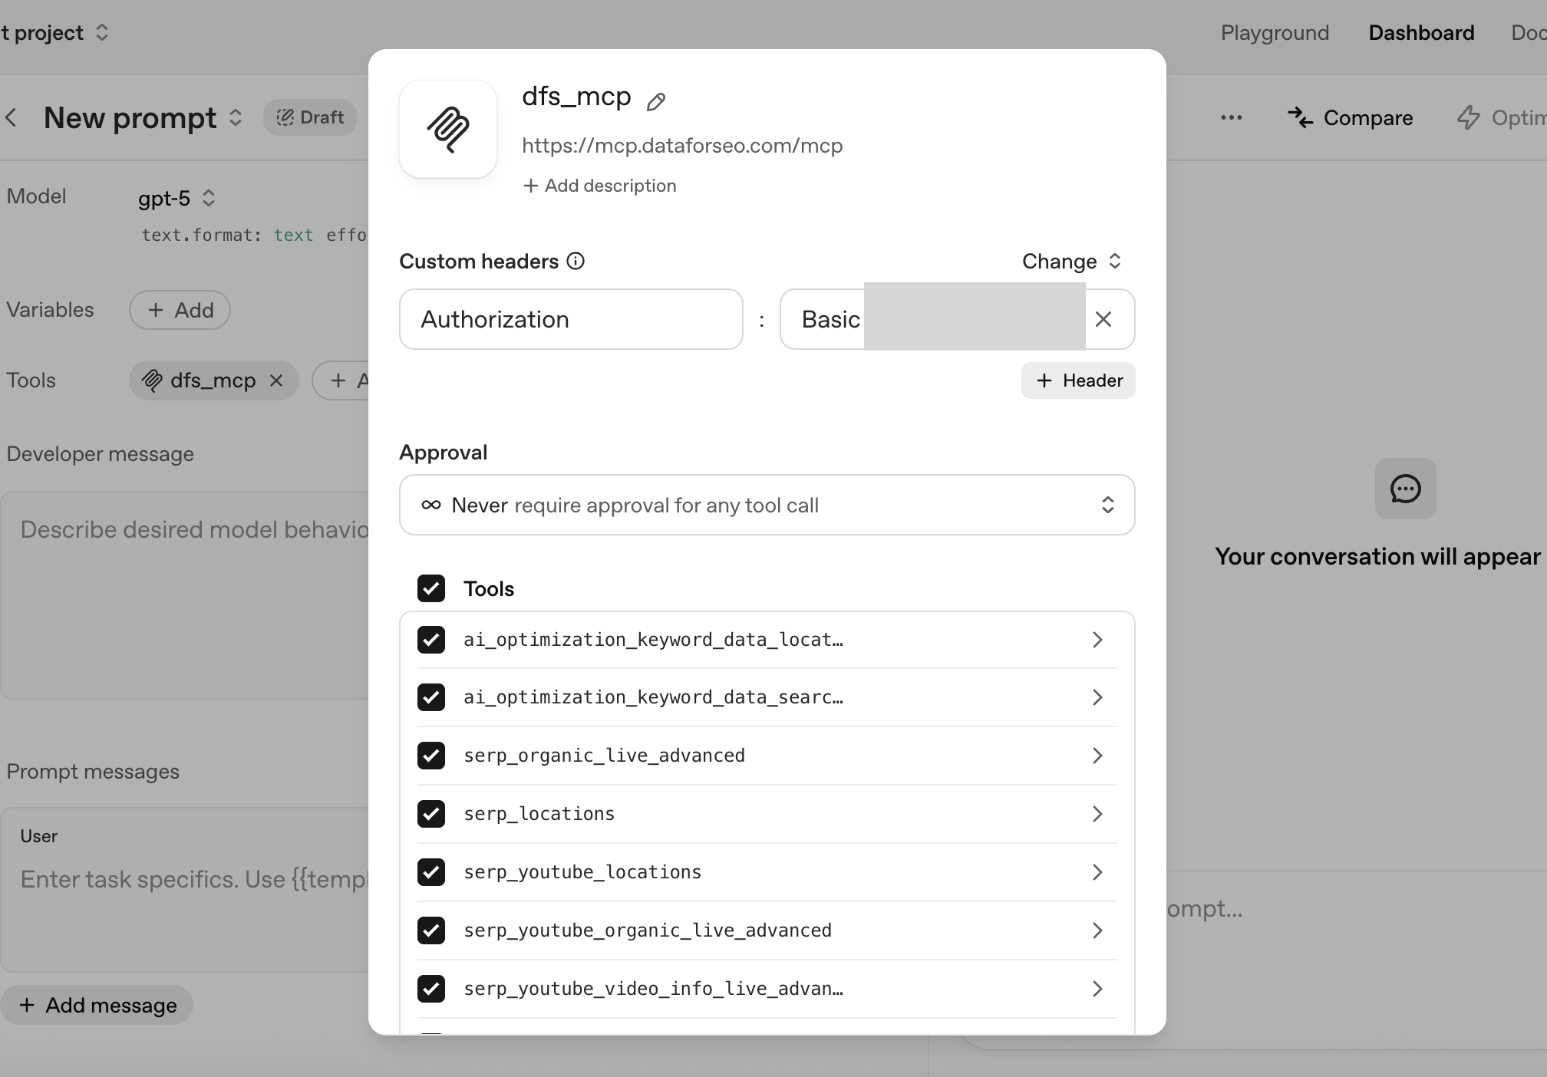Click the User prompt message field

click(x=186, y=890)
